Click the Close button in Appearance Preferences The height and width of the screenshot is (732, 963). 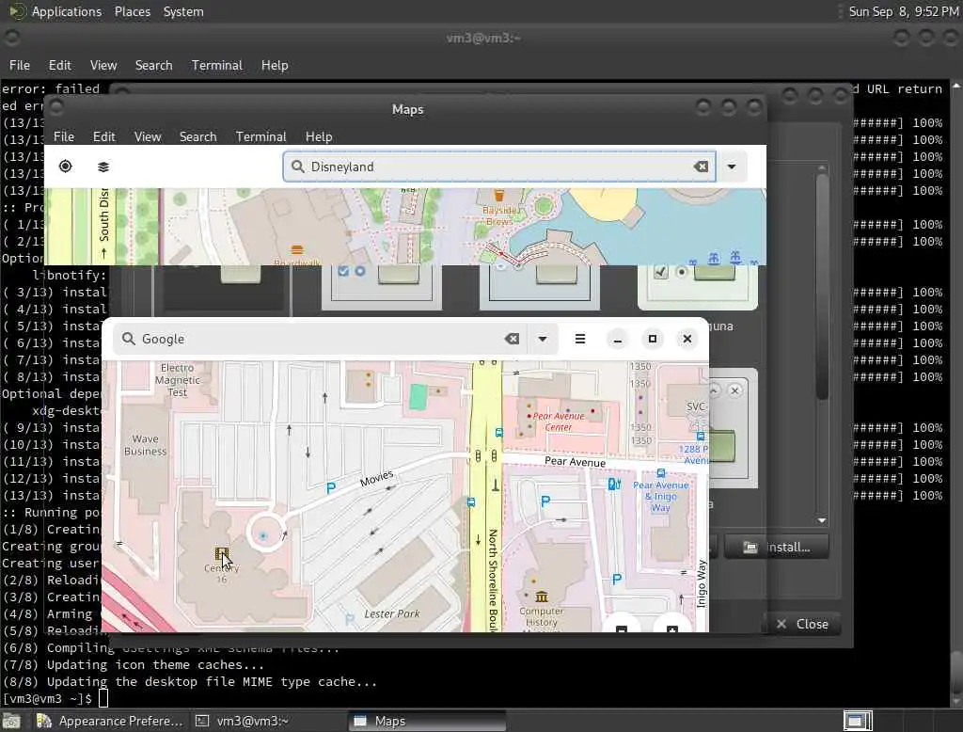[x=802, y=624]
